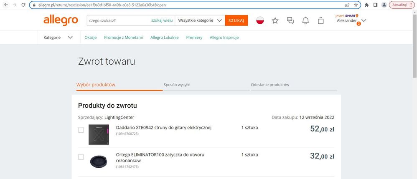Bookmark this page with the star icon
Viewport: 417px width, 179px height.
point(356,5)
